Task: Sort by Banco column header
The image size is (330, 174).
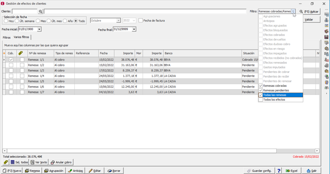Action: 202,53
